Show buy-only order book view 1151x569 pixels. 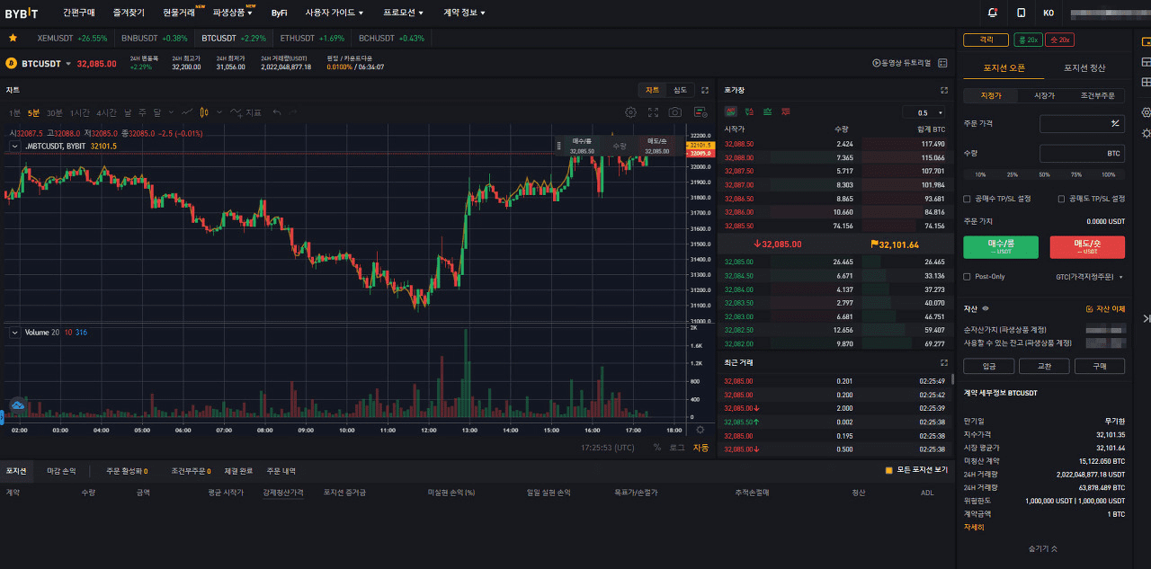pos(768,111)
